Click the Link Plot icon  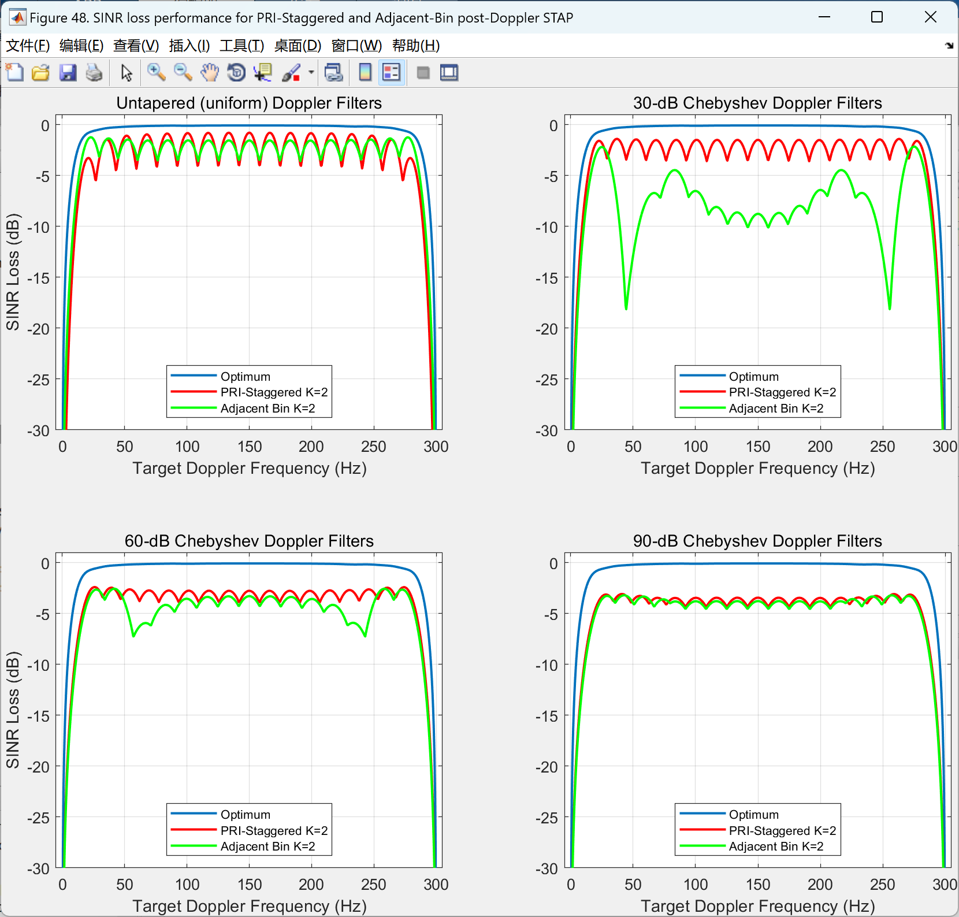334,72
